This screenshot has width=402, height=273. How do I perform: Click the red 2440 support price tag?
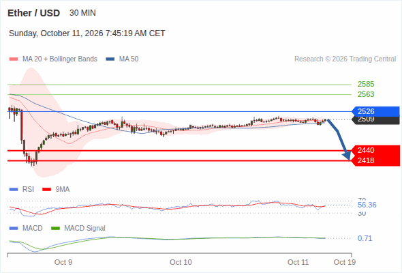(375, 150)
